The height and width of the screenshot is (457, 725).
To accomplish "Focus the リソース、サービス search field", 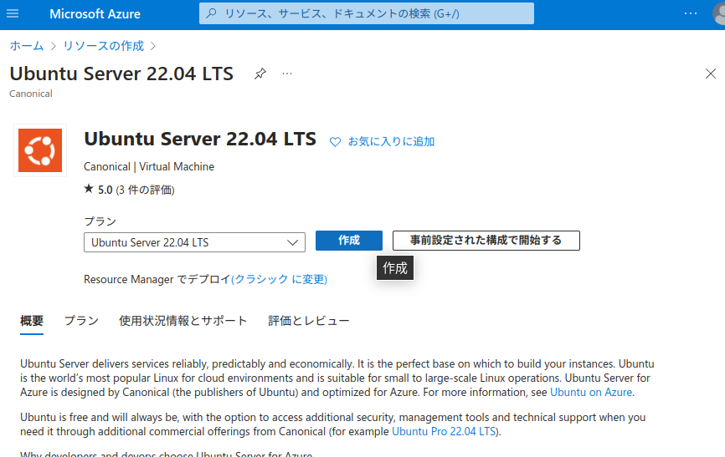I will [366, 13].
